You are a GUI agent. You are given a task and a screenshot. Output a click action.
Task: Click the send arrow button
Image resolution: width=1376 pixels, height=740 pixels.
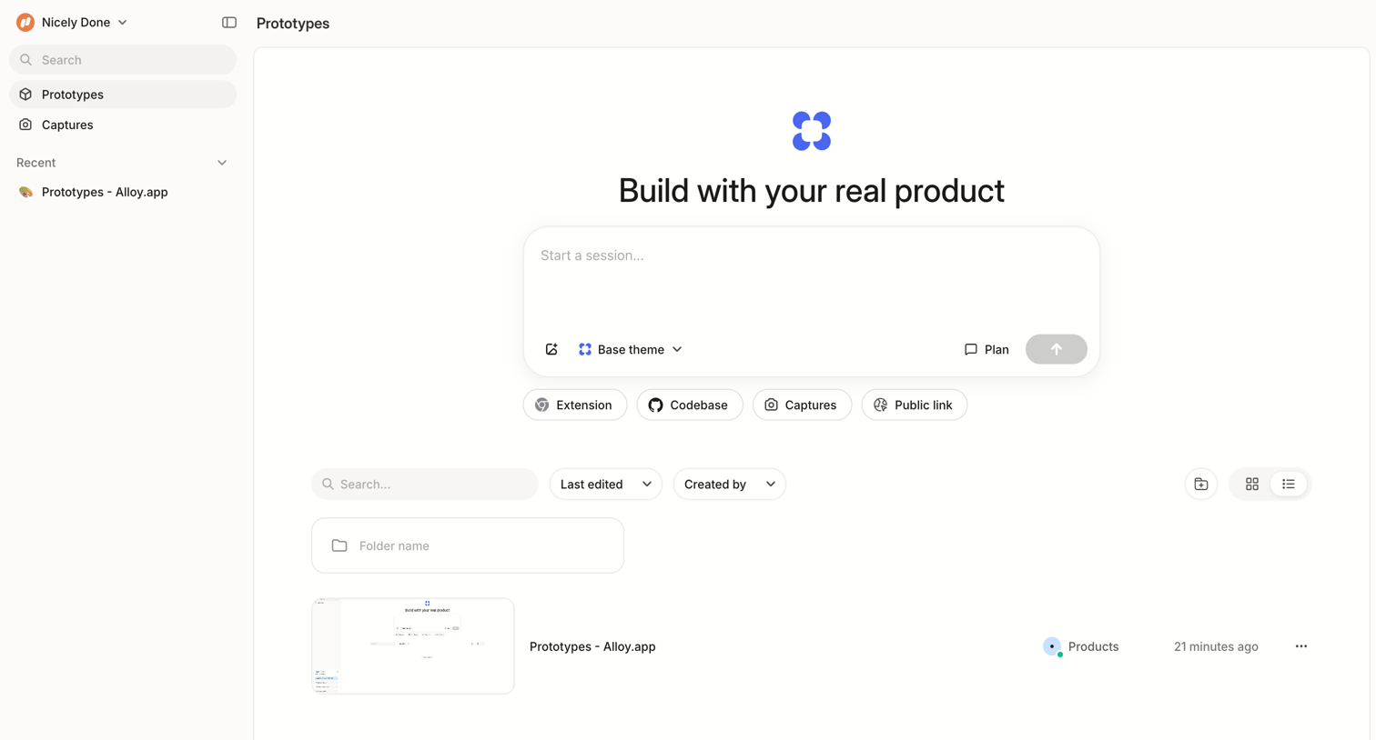[x=1056, y=349]
